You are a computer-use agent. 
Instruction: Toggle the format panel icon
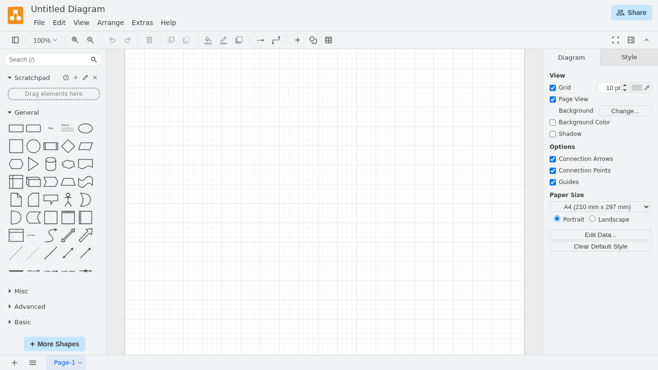tap(631, 40)
